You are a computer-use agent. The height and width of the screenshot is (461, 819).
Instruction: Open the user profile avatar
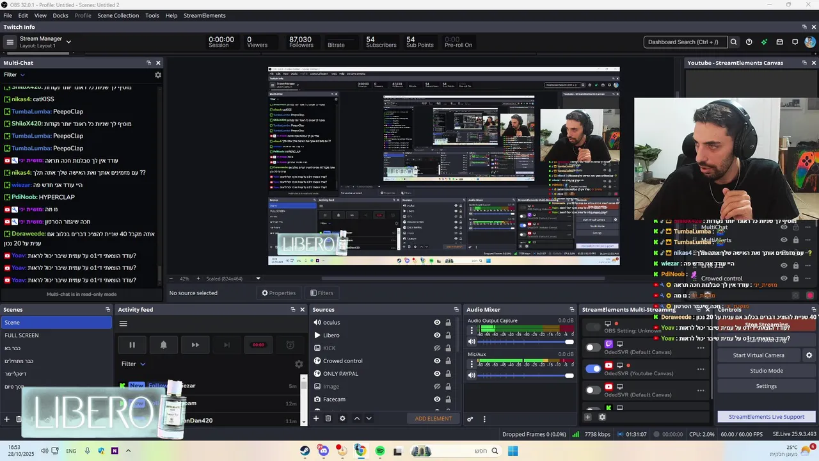click(810, 42)
